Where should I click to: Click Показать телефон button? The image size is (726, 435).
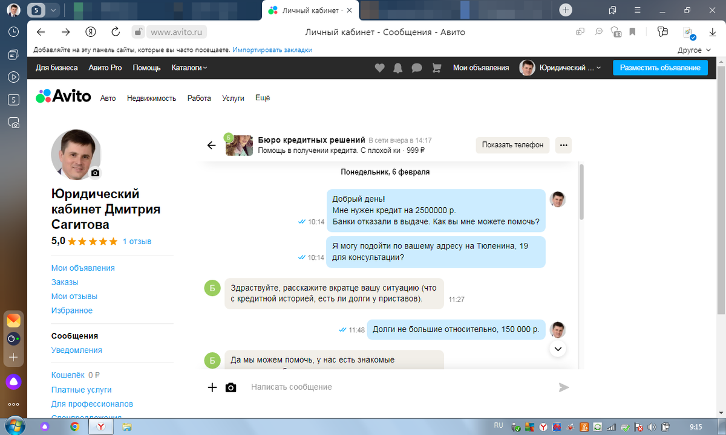pyautogui.click(x=512, y=145)
